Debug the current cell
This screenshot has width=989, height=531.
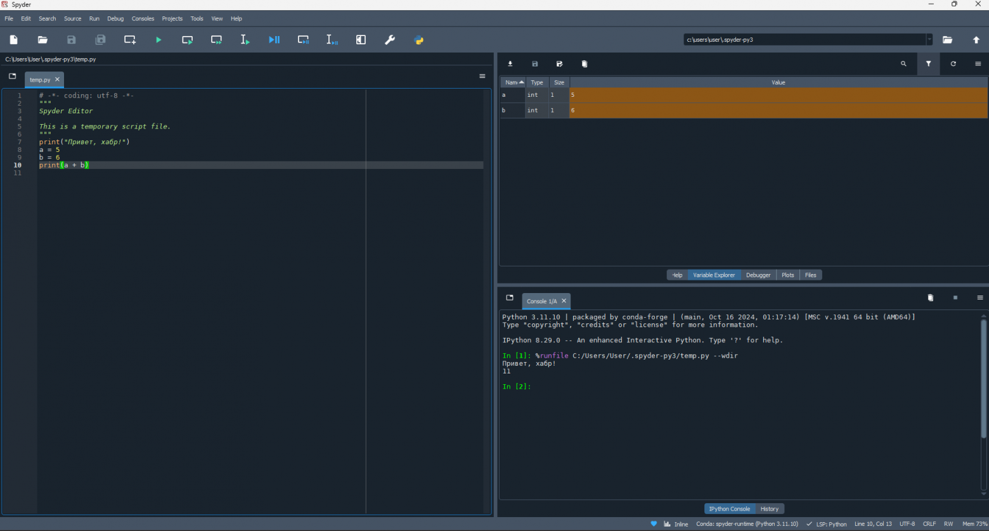(x=304, y=40)
